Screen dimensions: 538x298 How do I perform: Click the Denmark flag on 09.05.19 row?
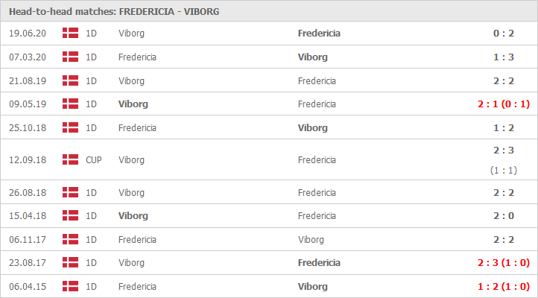(x=70, y=104)
